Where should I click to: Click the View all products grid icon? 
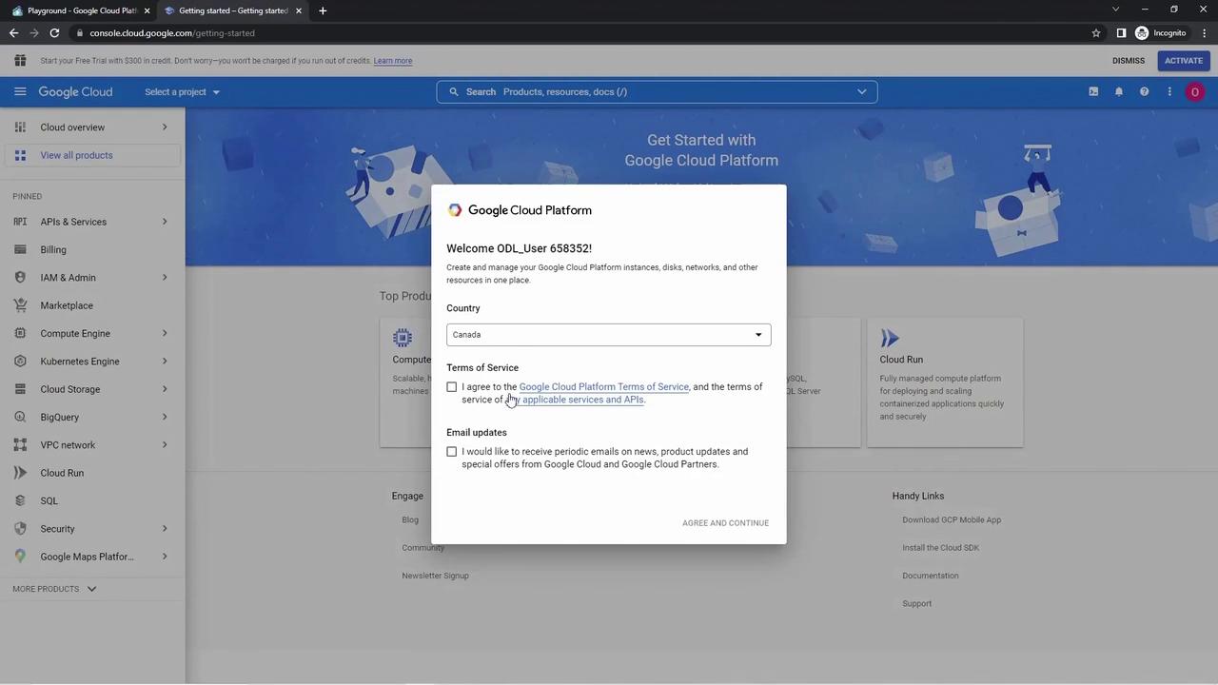point(20,155)
